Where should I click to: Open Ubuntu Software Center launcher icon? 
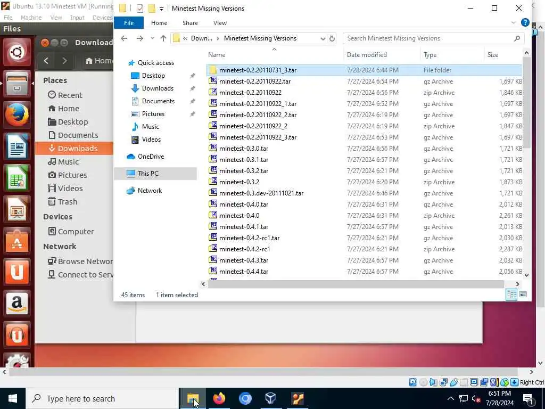[x=16, y=240]
